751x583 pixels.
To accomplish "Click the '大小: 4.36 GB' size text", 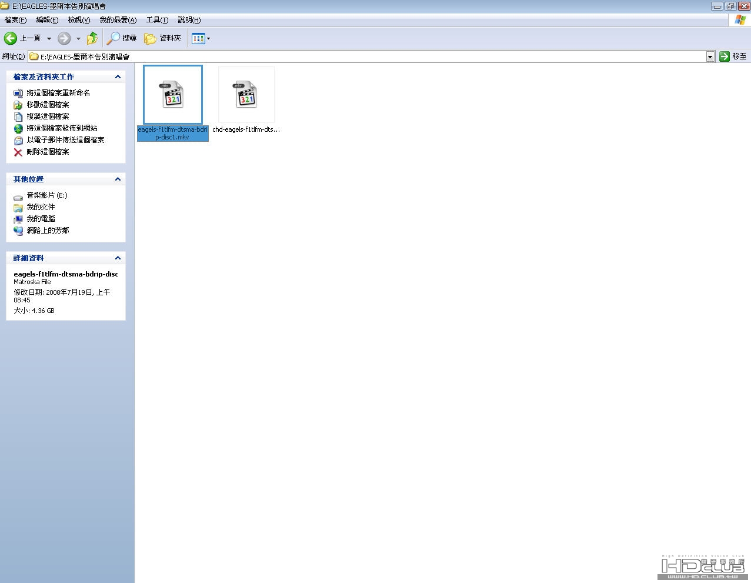I will click(x=34, y=311).
